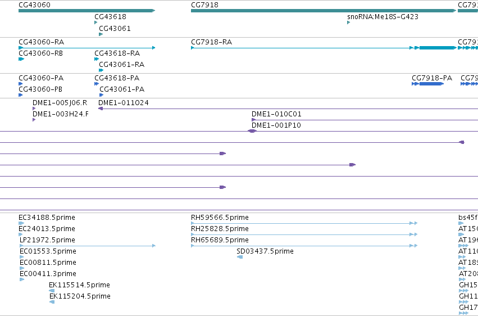Select the CG43061-PA protein glyph
Image resolution: width=478 pixels, height=316 pixels.
[102, 95]
